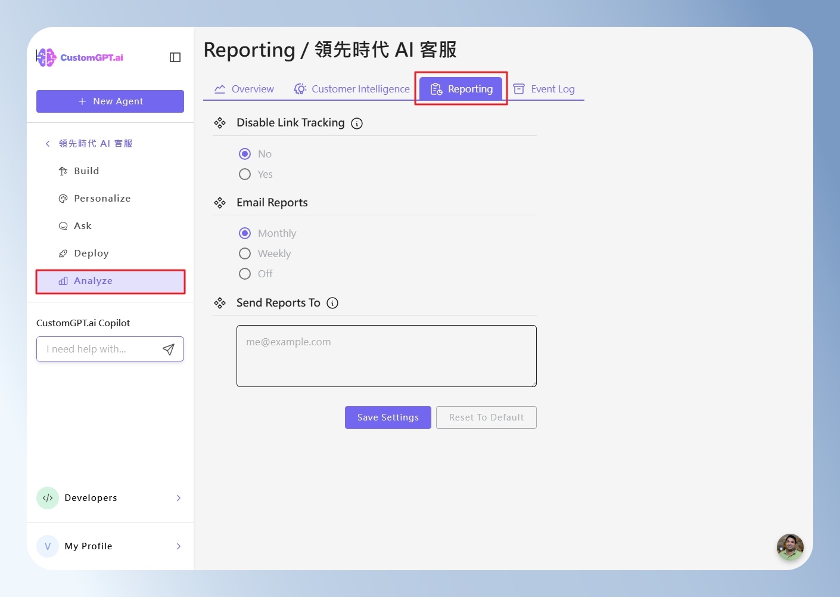Collapse the sidebar with panel icon
The width and height of the screenshot is (840, 597).
tap(175, 57)
